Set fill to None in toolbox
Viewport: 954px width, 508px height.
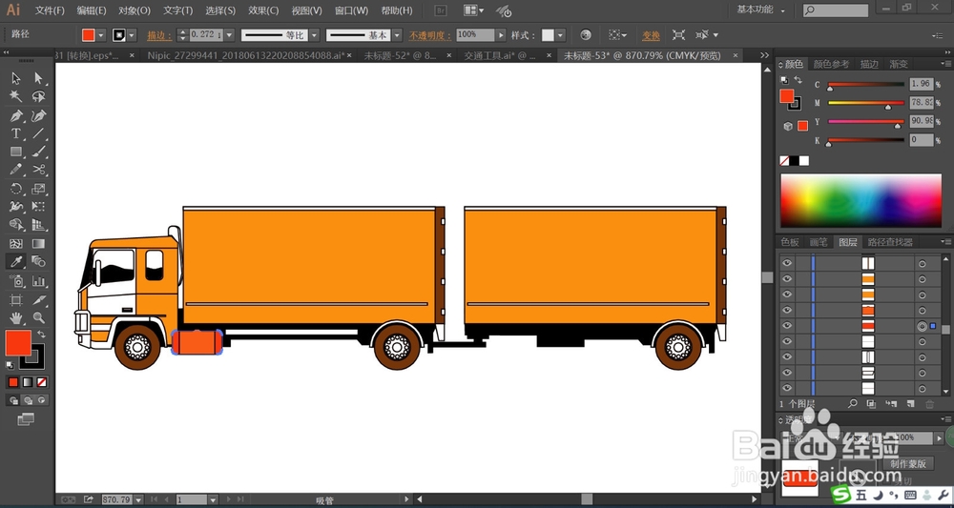pyautogui.click(x=41, y=382)
